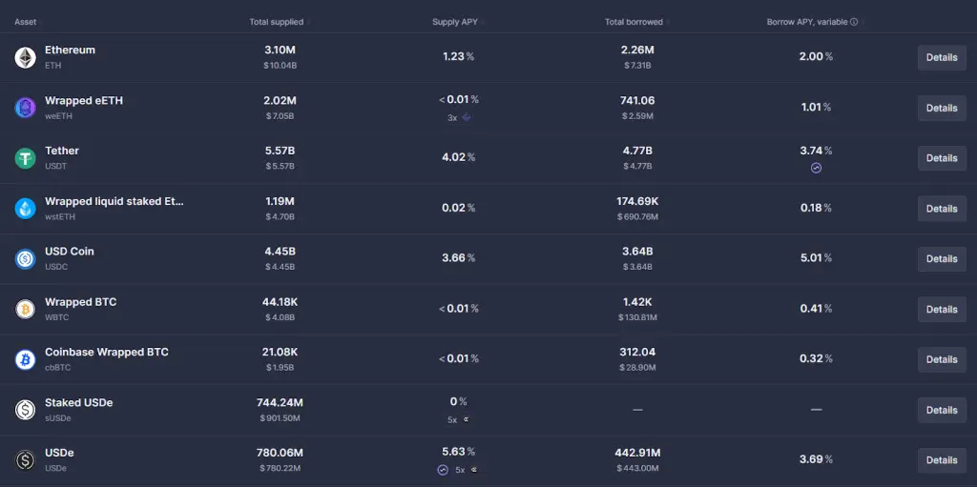This screenshot has width=977, height=487.
Task: Click the Wrapped eETH token icon
Action: coord(25,108)
